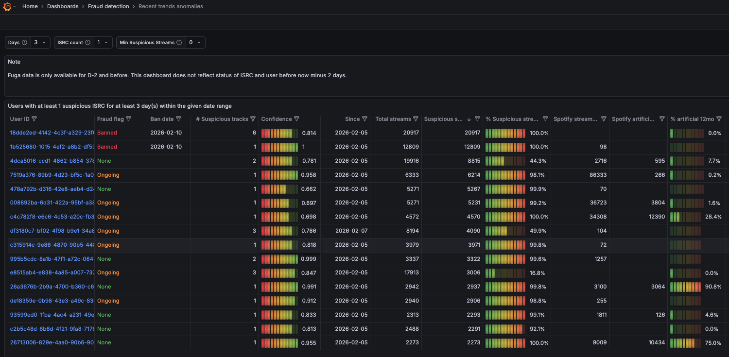Select total streams value 19916
This screenshot has width=729, height=357.
click(x=411, y=161)
